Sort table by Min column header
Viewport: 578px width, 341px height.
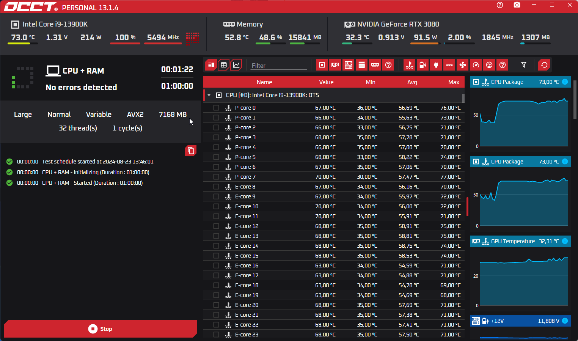[371, 82]
